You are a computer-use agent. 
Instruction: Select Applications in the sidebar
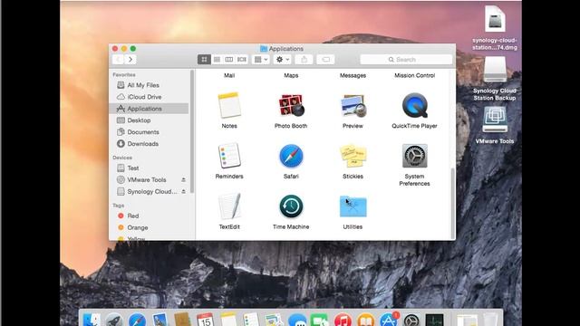click(149, 109)
